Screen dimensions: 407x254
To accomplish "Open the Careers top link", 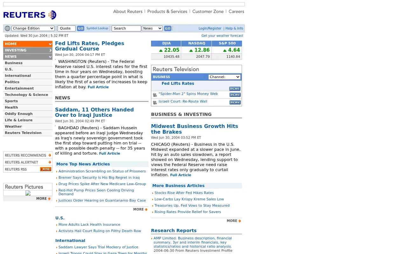I will pyautogui.click(x=236, y=11).
